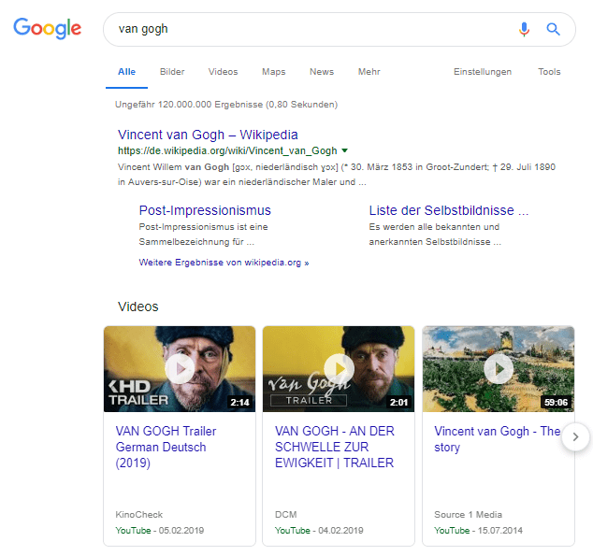Open the Tools option

(x=549, y=72)
